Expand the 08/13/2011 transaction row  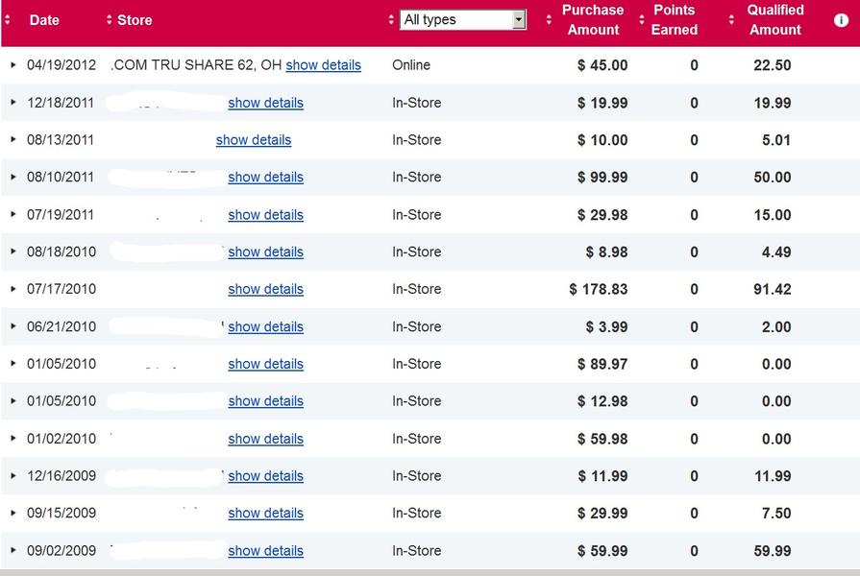pos(13,139)
